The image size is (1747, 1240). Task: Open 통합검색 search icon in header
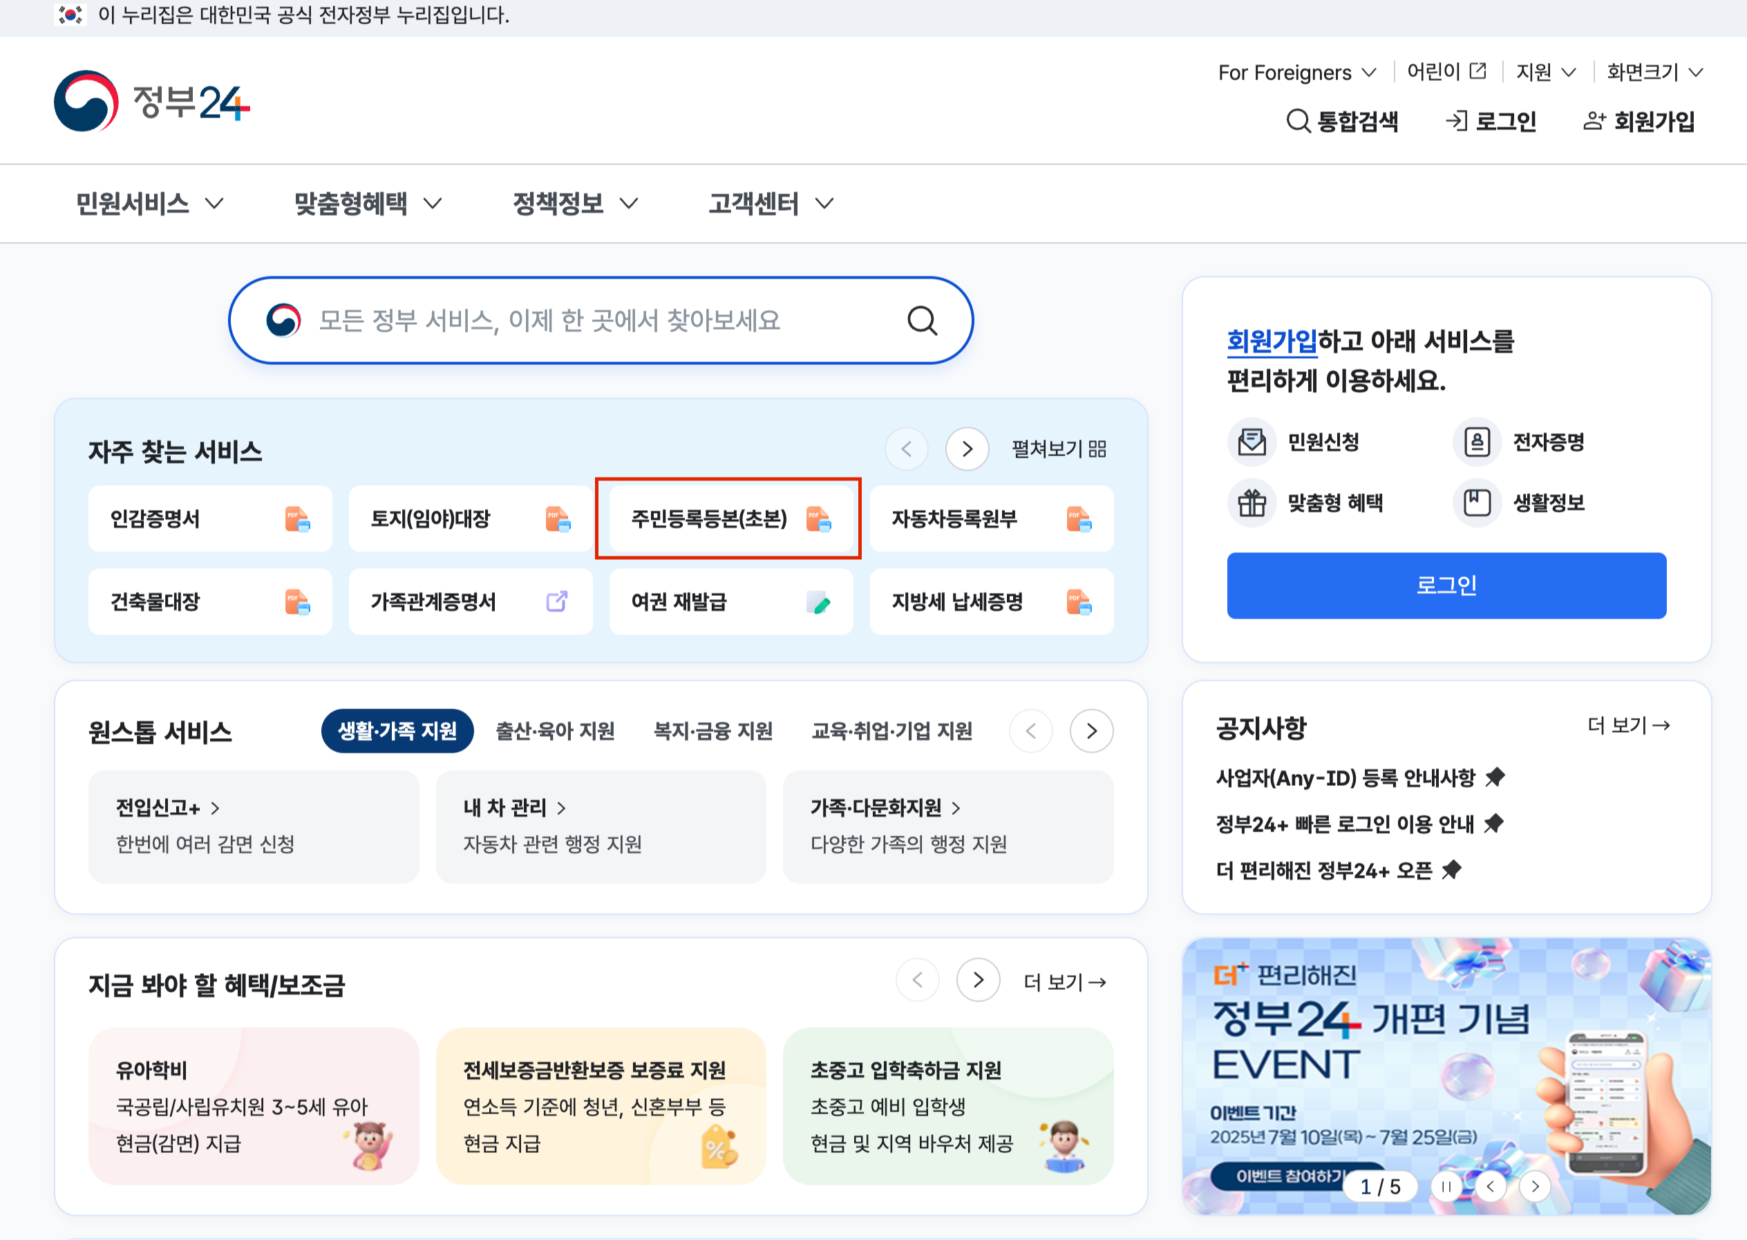click(x=1298, y=121)
